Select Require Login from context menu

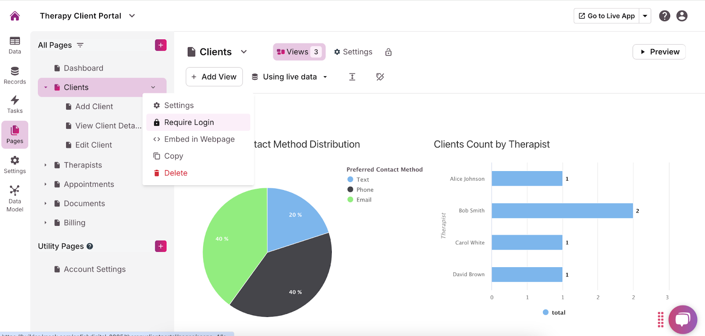point(189,122)
